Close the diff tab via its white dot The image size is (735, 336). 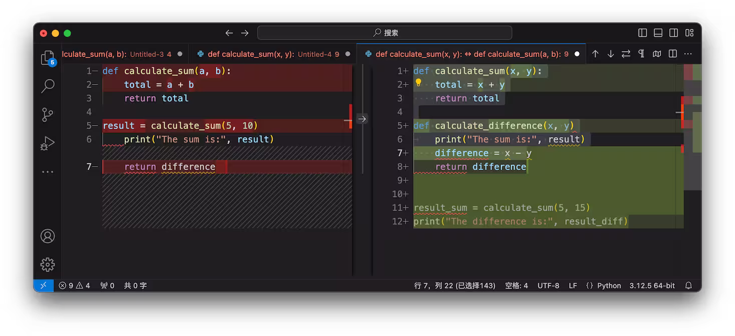[577, 54]
